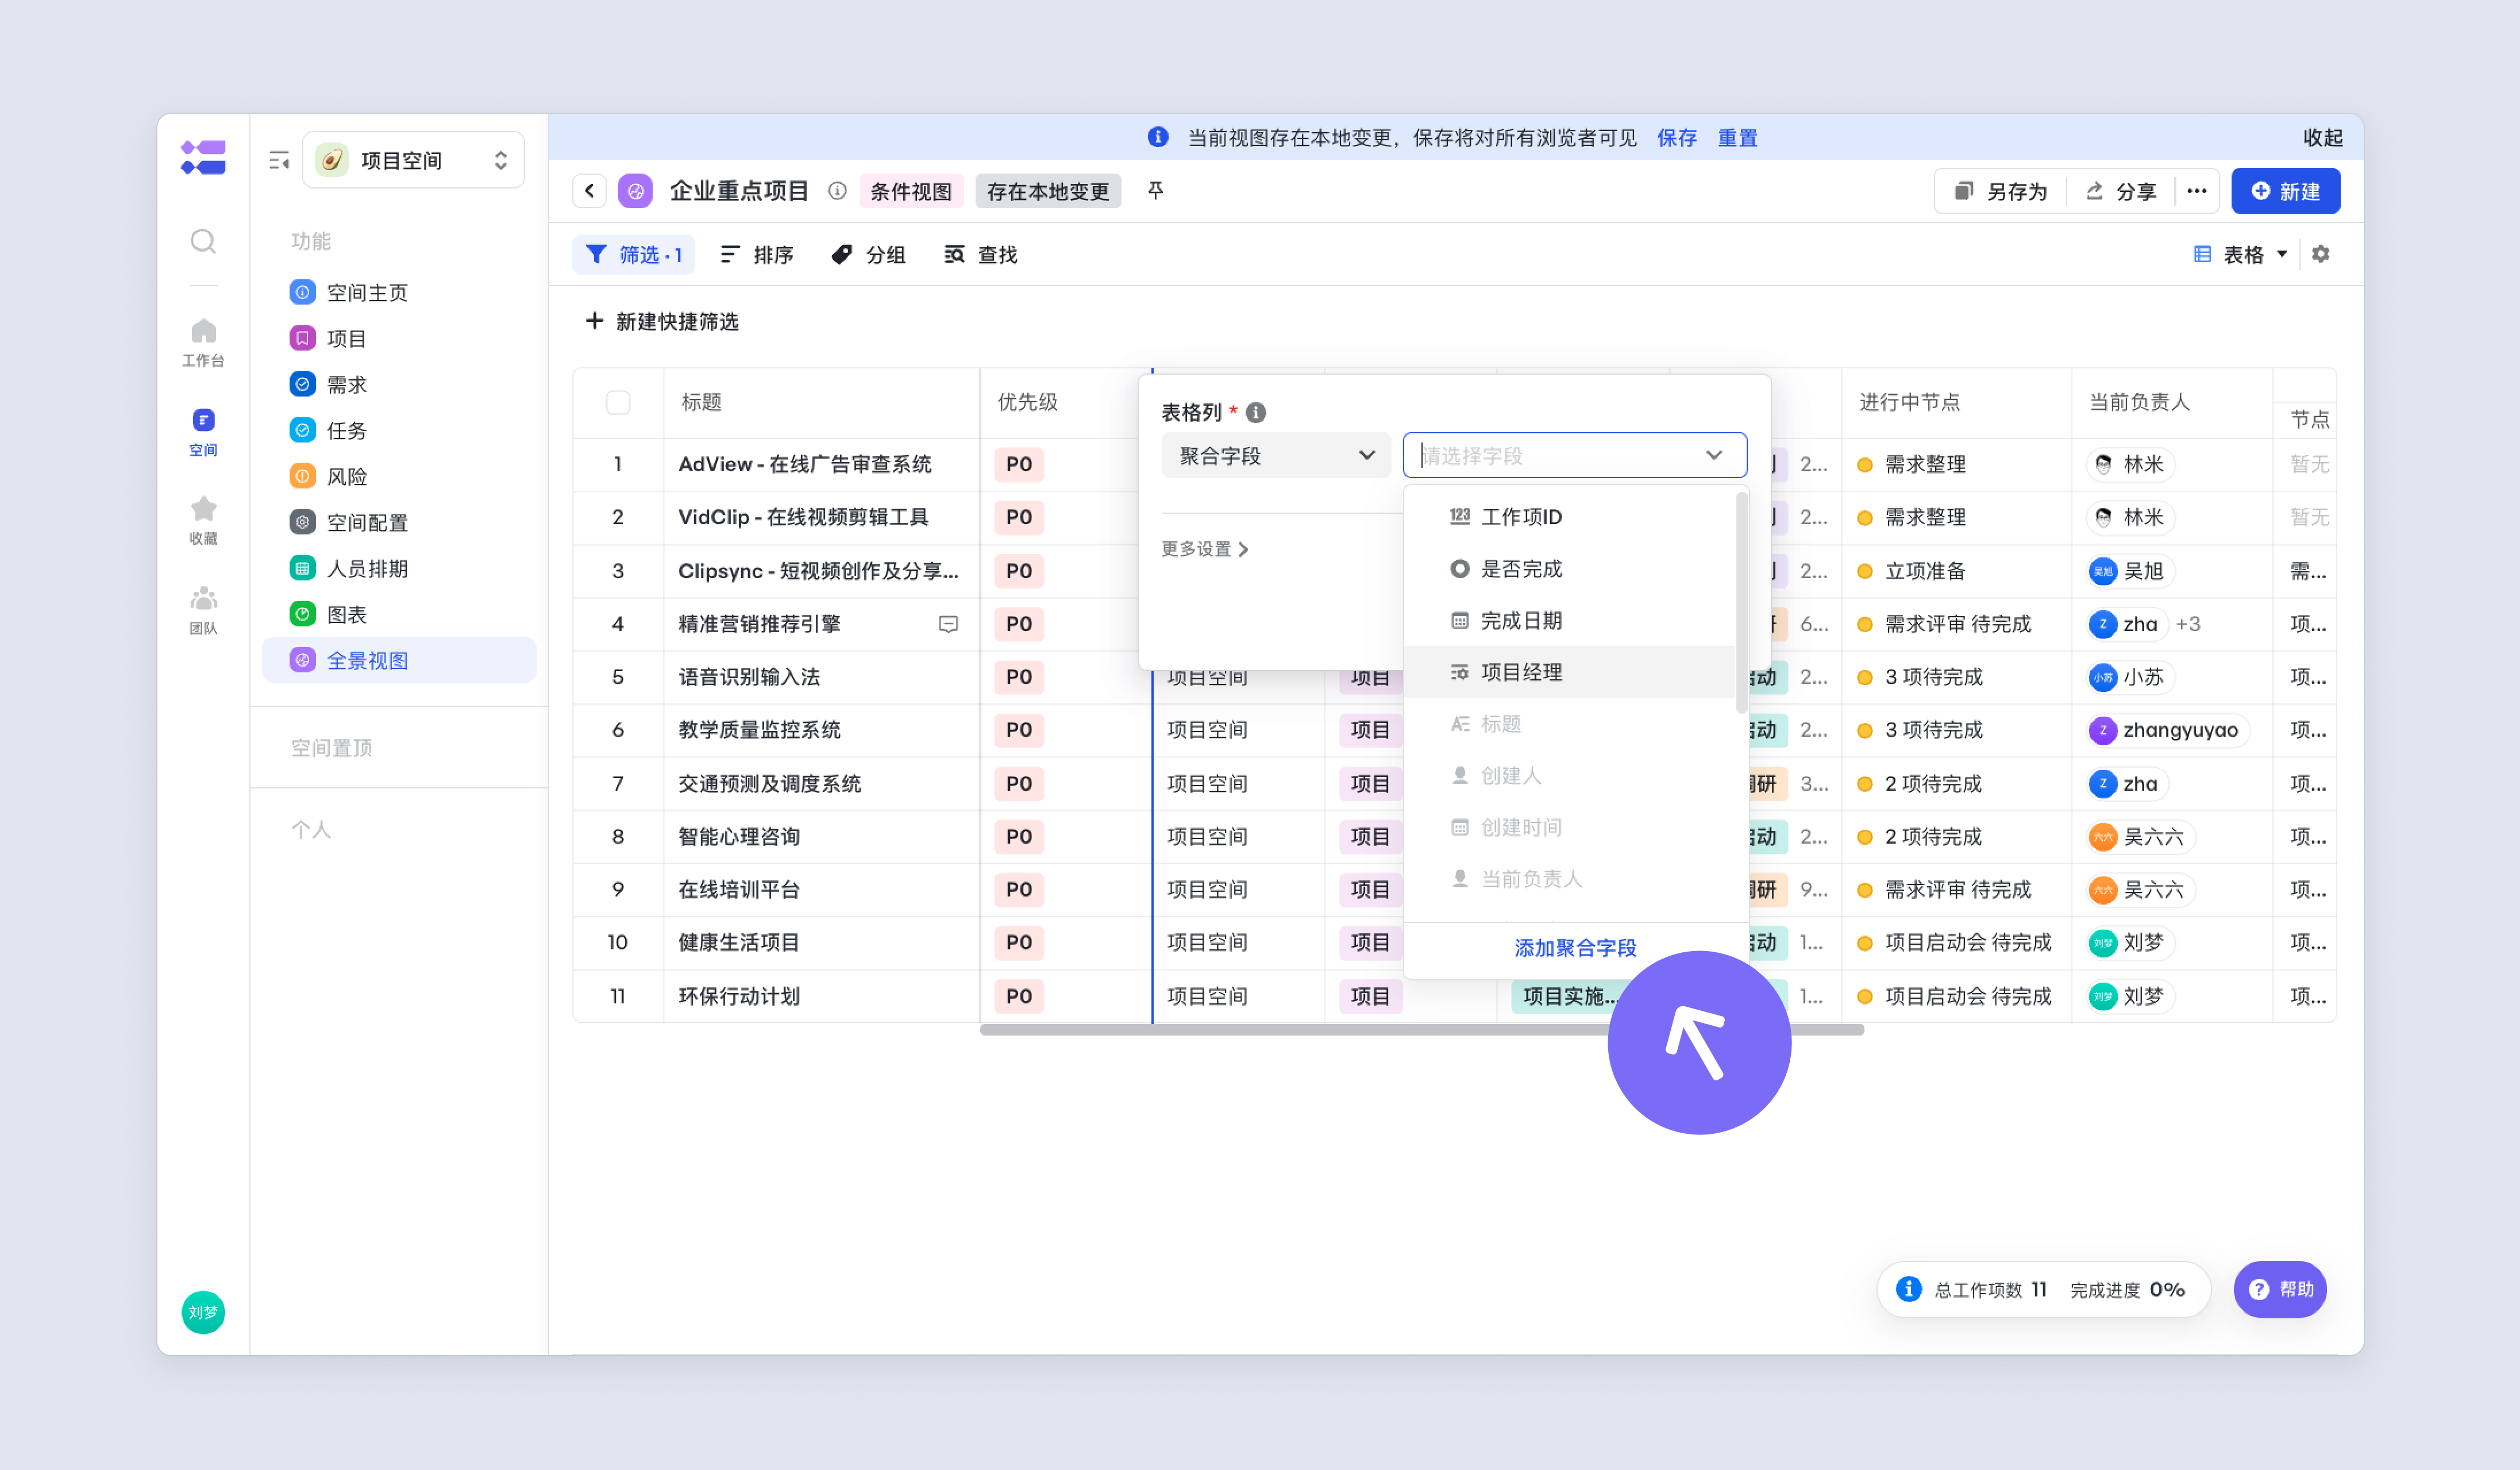Open the AdView - 在线广告审查系统 row title
The height and width of the screenshot is (1470, 2520).
[804, 464]
